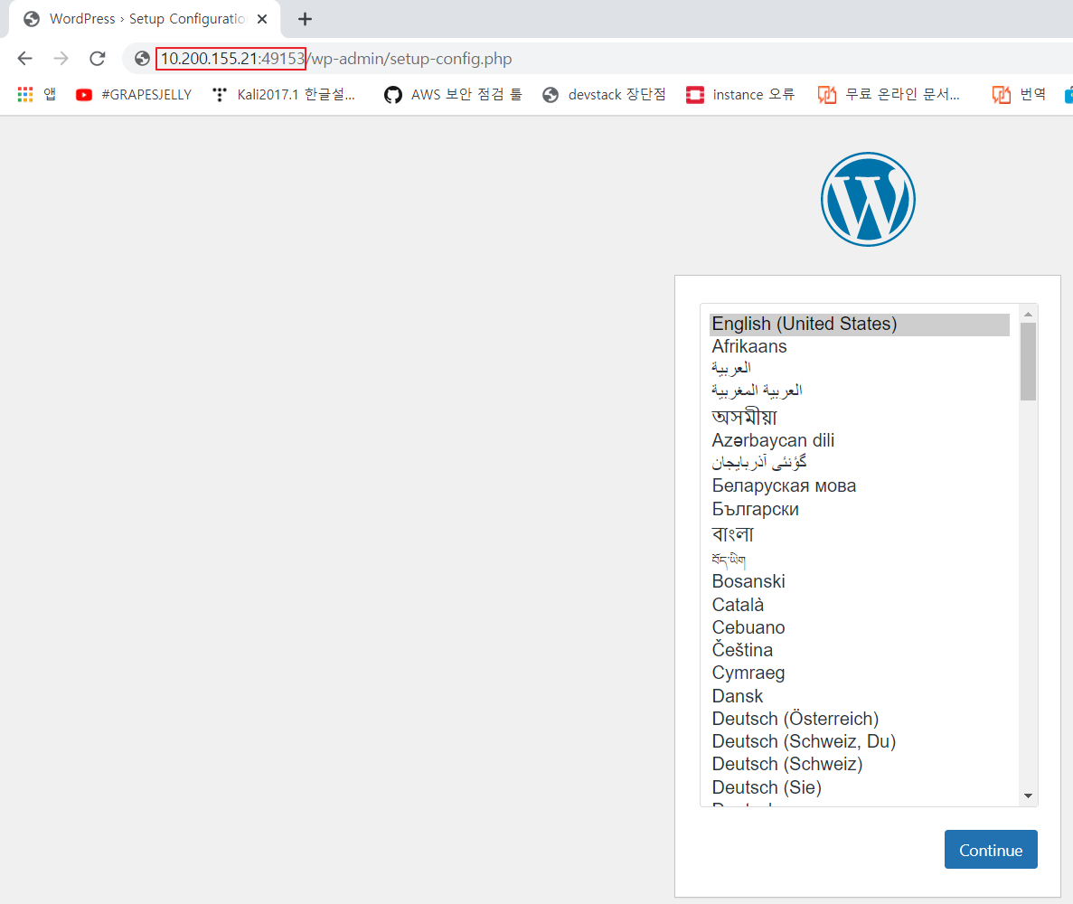Click the language list scroll up arrow
The image size is (1073, 904).
[x=1028, y=314]
